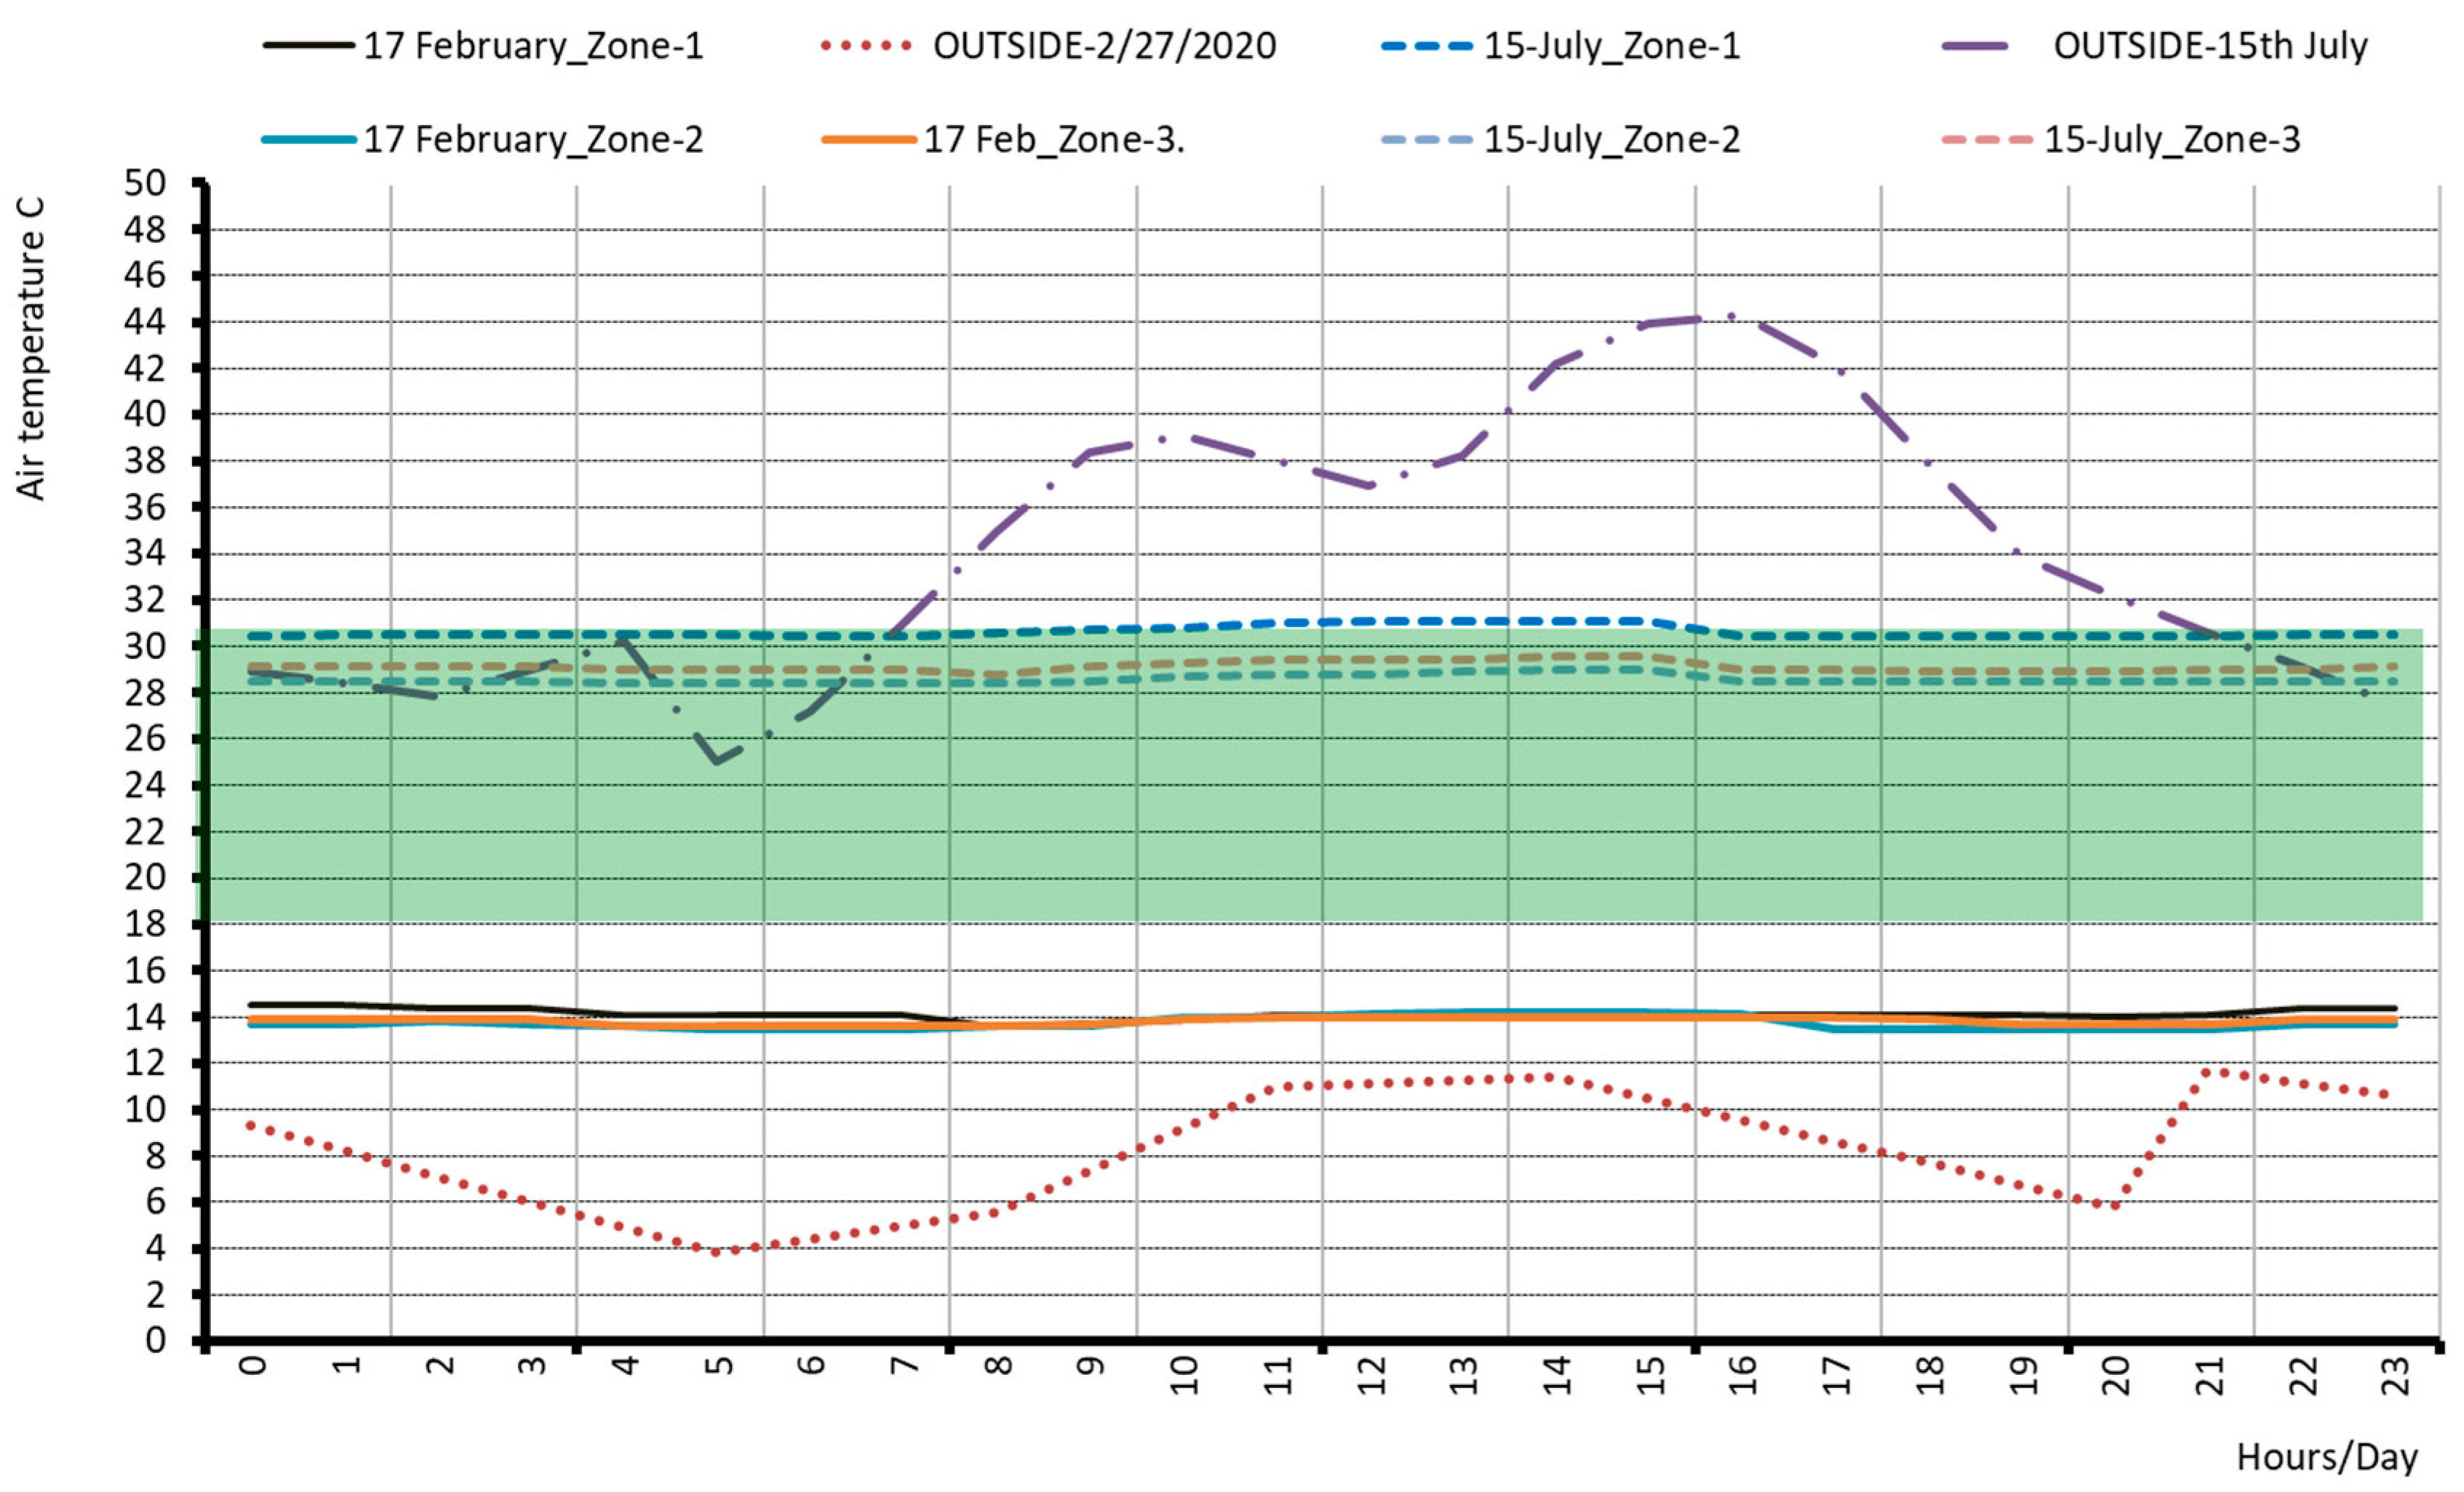
Task: Click the 18 label on the vertical axis
Action: point(145,924)
